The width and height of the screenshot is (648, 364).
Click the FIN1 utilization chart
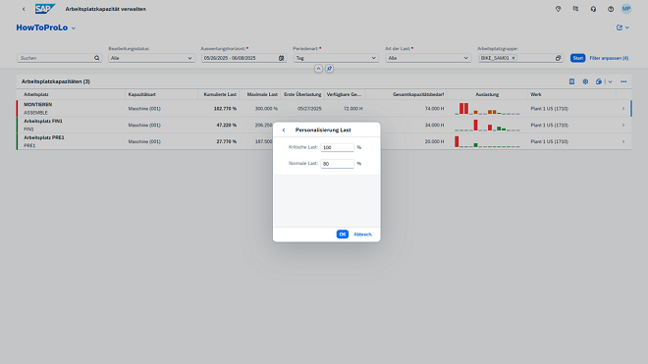[487, 126]
